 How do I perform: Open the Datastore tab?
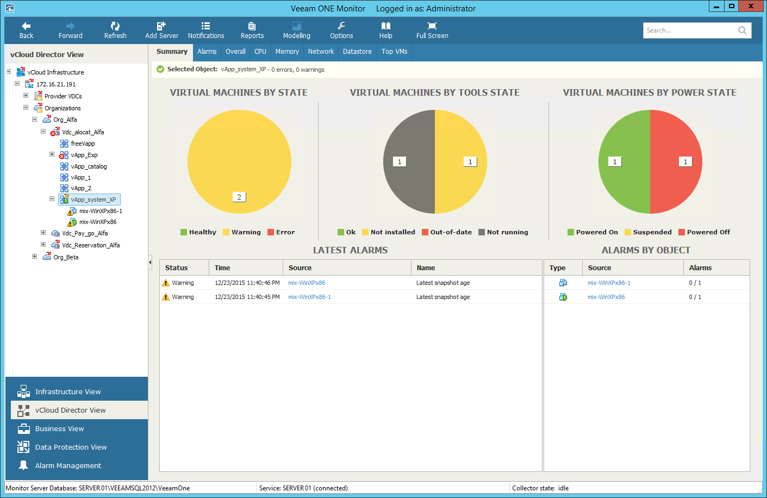pos(357,52)
